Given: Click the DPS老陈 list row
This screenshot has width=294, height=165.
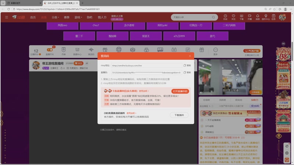Looking at the screenshot, I should [230, 126].
